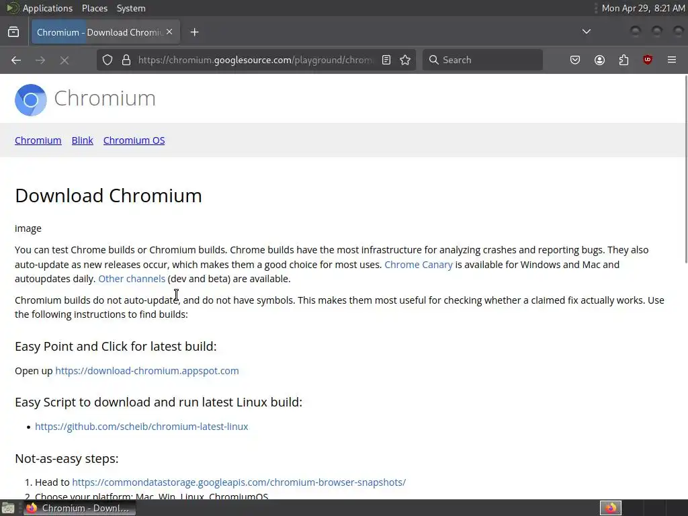Select the Chromium - Downl... taskbar window button
Image resolution: width=688 pixels, height=516 pixels.
point(80,508)
